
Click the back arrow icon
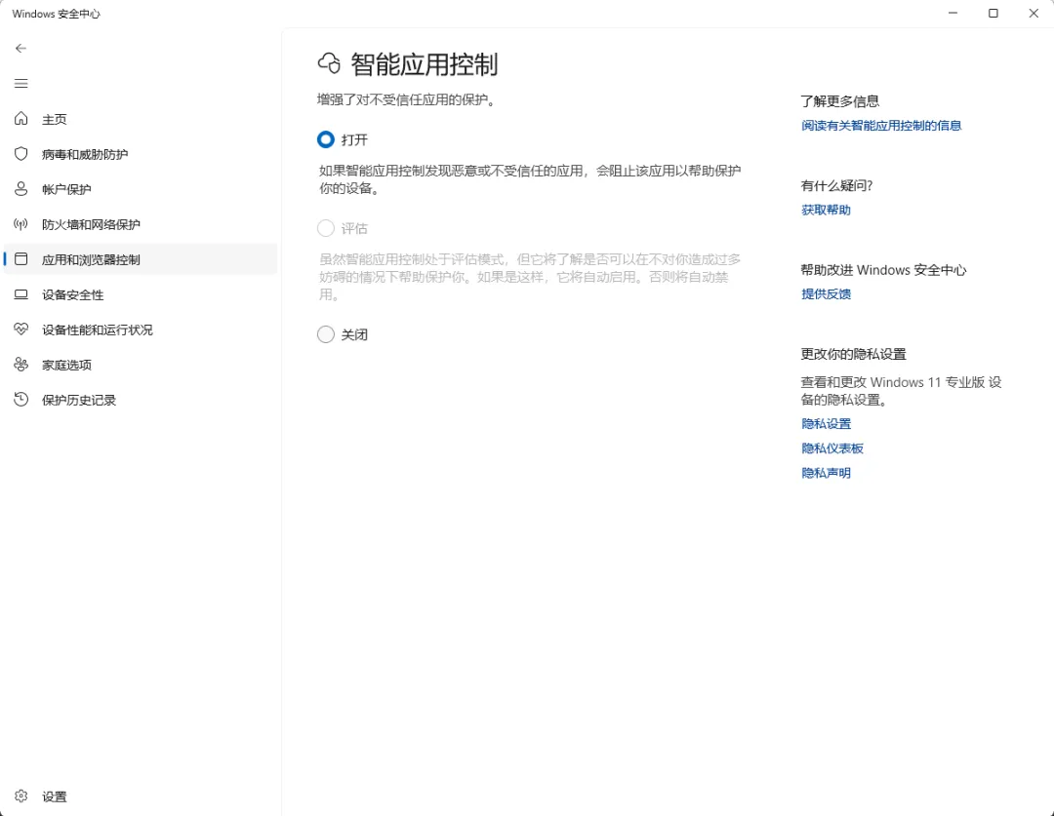(20, 49)
